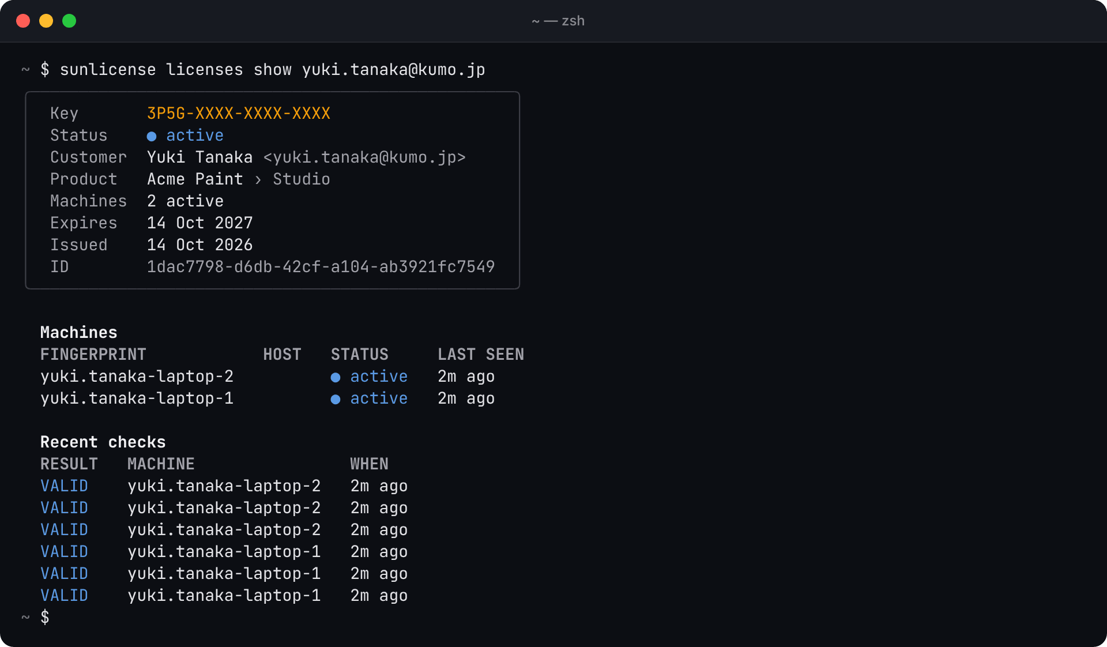Click the blue status dot in the license box
This screenshot has width=1107, height=647.
(152, 136)
